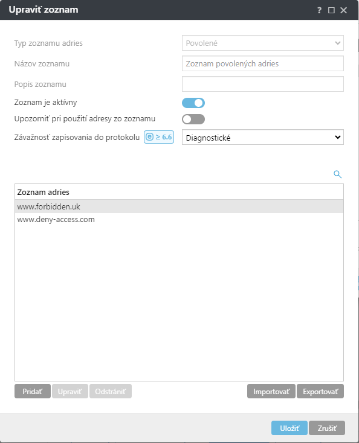Open the Povolené list type dropdown

tap(263, 43)
